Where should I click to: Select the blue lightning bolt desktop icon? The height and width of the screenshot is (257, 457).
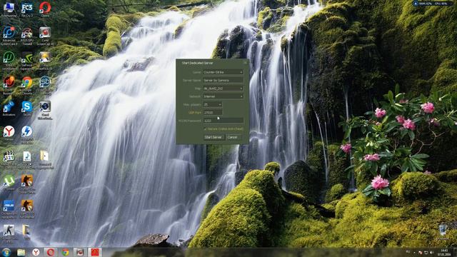coord(27,135)
